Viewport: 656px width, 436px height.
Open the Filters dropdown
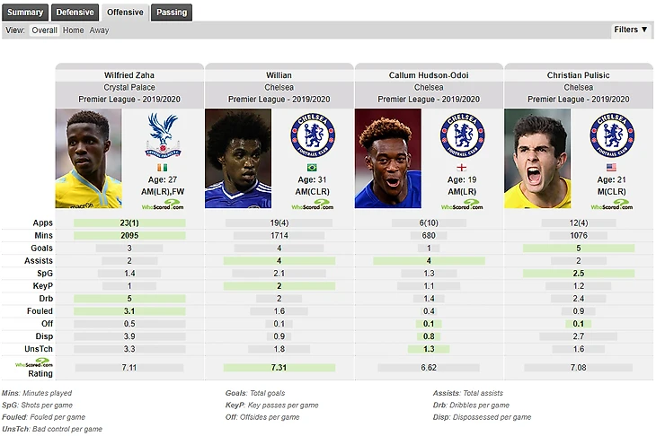[x=631, y=30]
